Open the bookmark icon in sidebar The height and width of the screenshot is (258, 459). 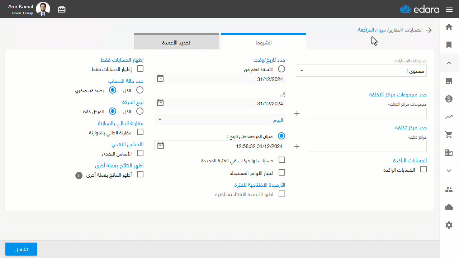(449, 45)
